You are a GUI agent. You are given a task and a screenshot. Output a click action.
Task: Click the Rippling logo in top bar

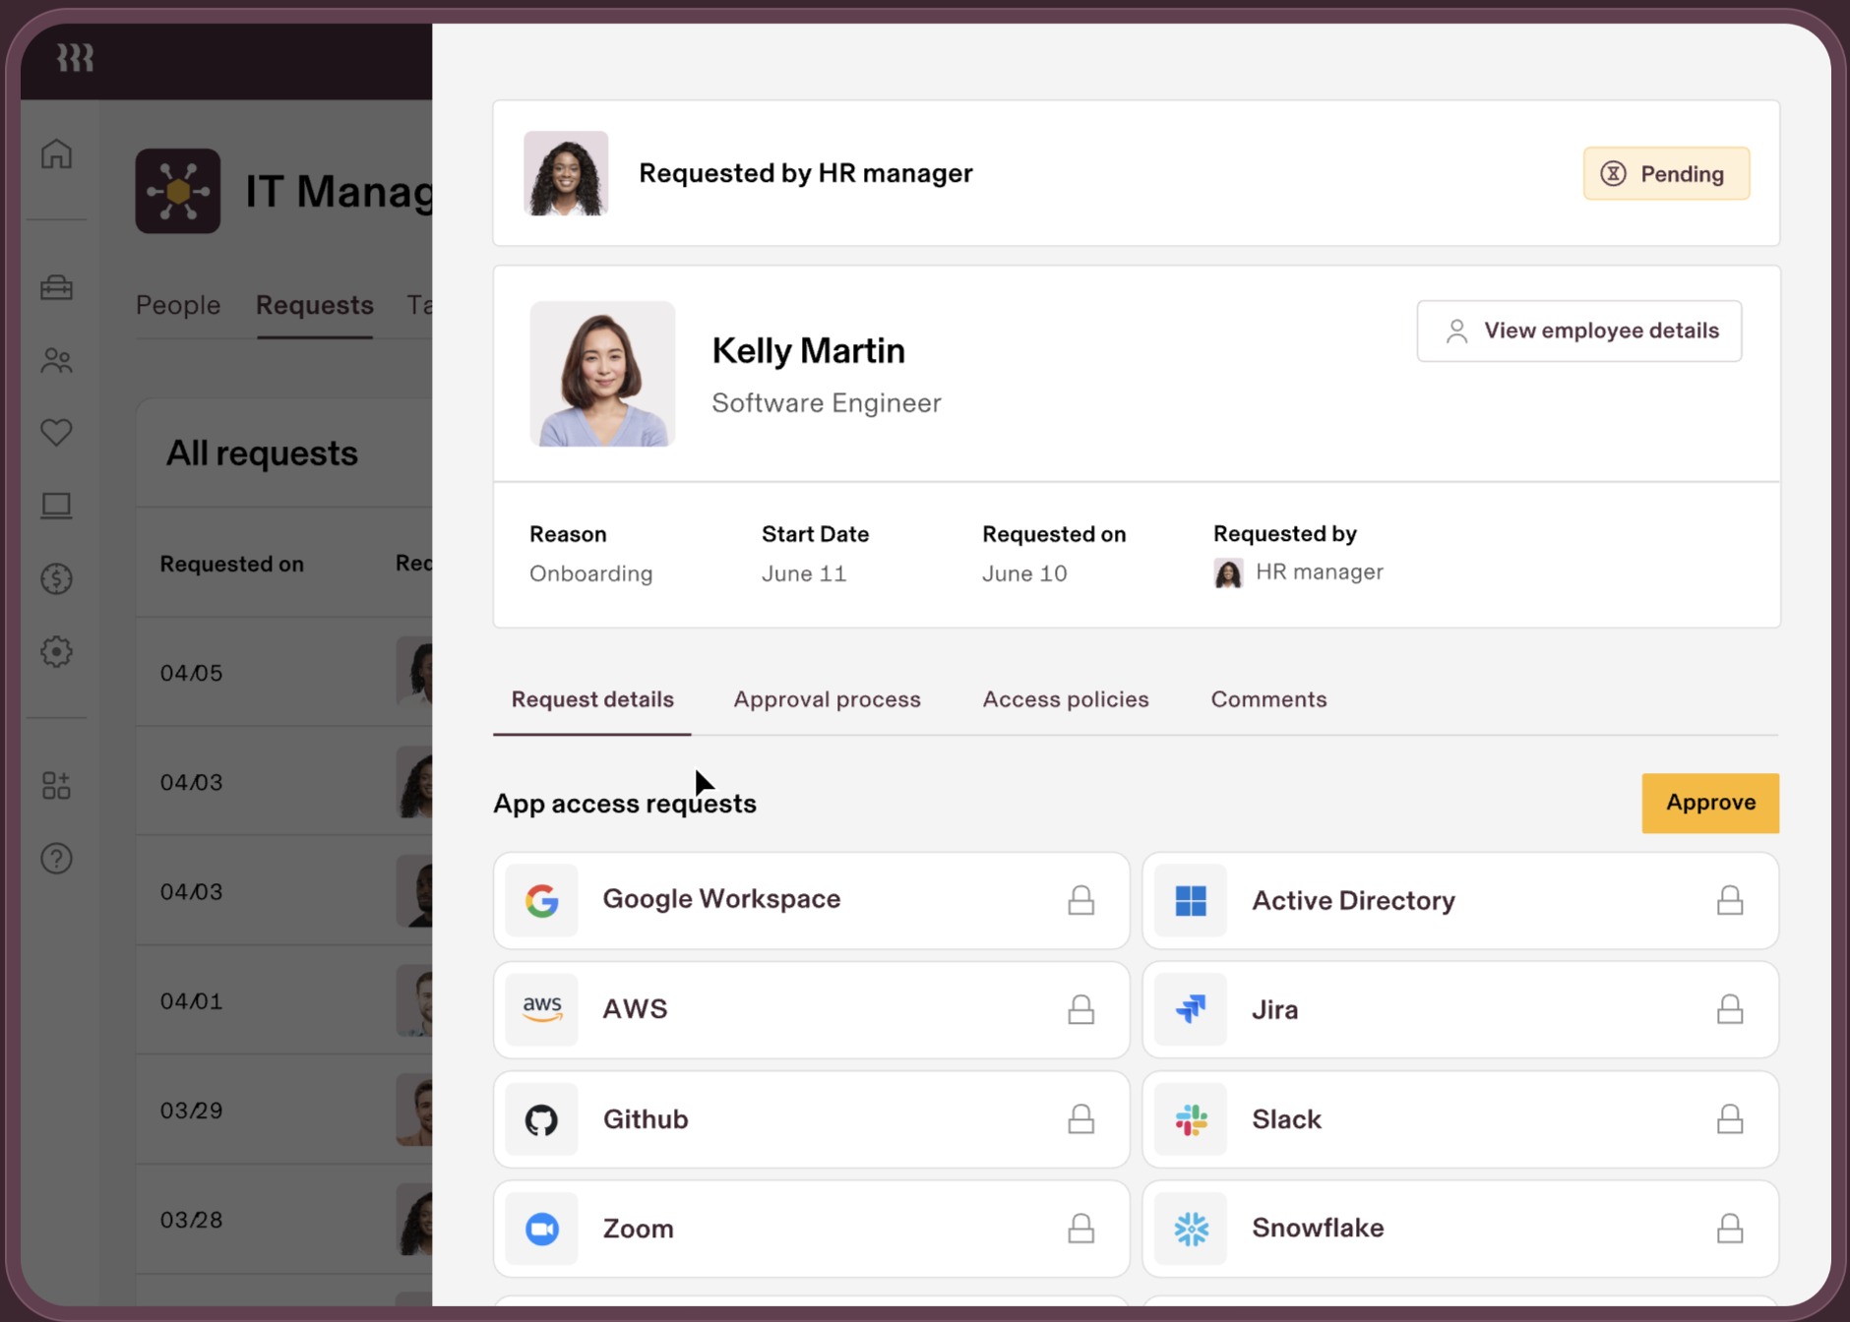[x=75, y=58]
